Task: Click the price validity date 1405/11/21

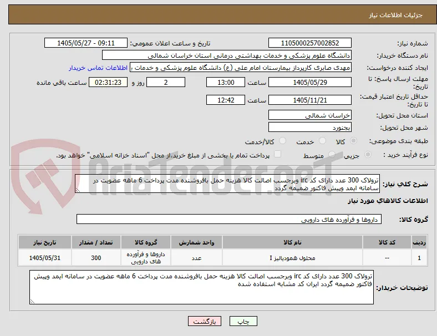Action: pos(309,100)
